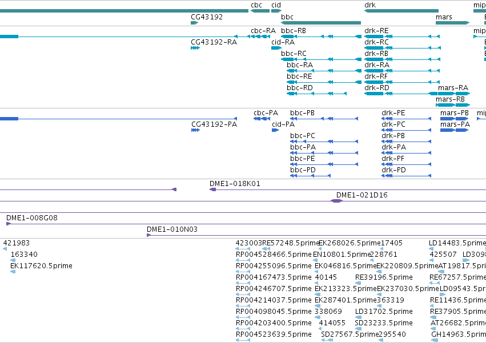Viewport: 486px width, 343px height.
Task: Click the cid gene arrow
Action: (x=276, y=11)
